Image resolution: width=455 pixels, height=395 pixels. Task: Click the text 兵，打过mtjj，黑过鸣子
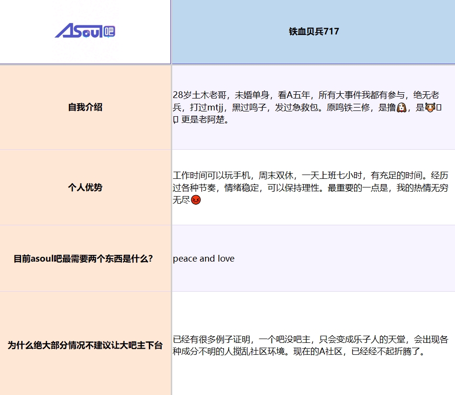pyautogui.click(x=220, y=108)
